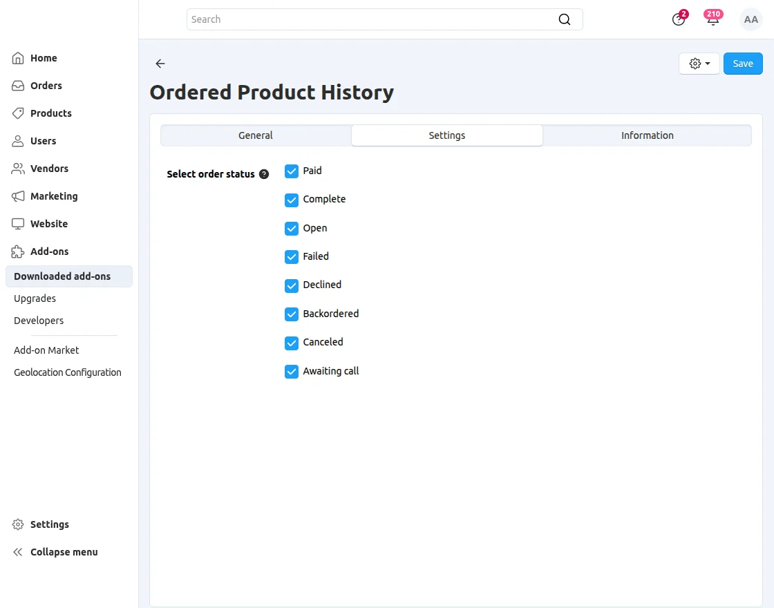Click the Products tag icon
The width and height of the screenshot is (774, 608).
tap(18, 113)
